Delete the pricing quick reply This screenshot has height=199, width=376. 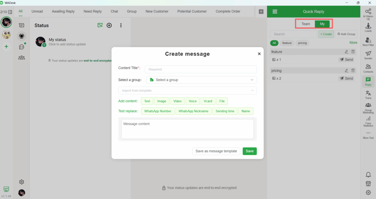tap(353, 70)
